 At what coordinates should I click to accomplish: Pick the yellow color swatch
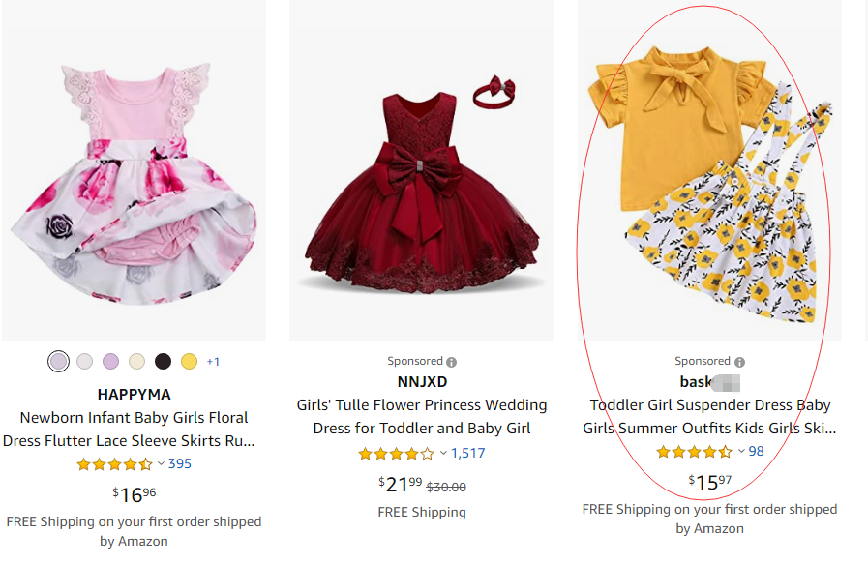coord(189,362)
